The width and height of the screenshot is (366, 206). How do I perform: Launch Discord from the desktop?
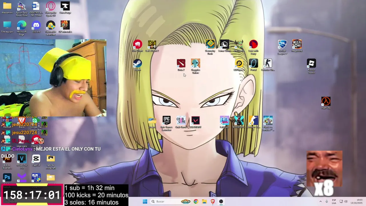(36, 27)
